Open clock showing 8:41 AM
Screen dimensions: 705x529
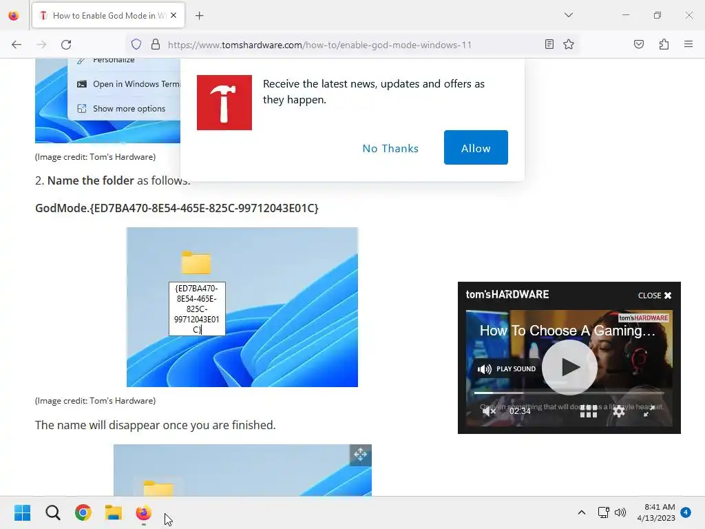tap(656, 512)
